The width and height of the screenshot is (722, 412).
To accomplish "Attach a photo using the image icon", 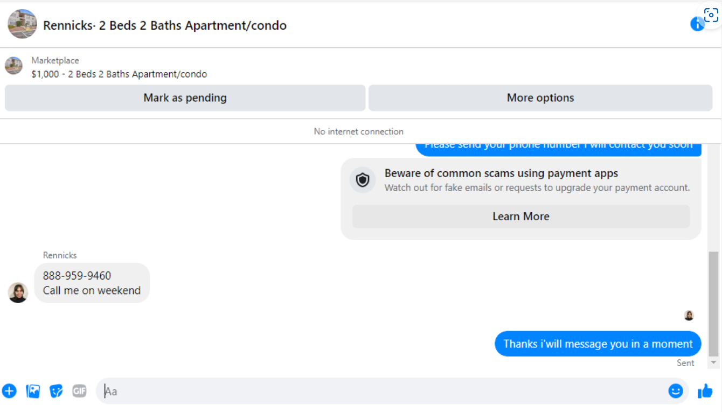I will coord(33,391).
